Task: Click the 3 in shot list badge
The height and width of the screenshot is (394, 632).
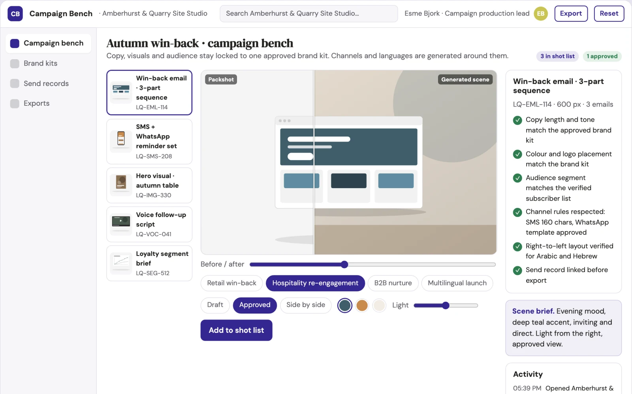Action: [557, 56]
